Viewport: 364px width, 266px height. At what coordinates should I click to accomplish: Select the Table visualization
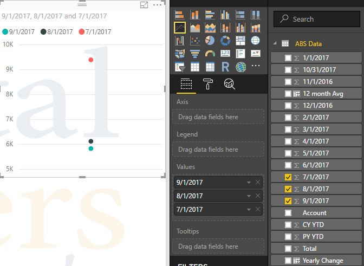click(195, 67)
